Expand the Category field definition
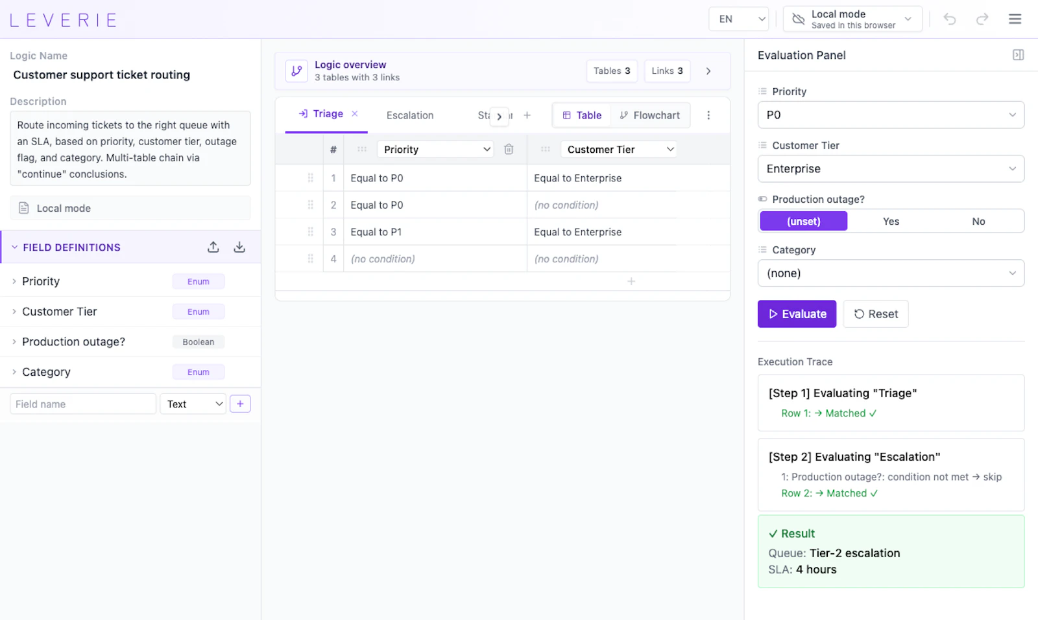 point(14,372)
